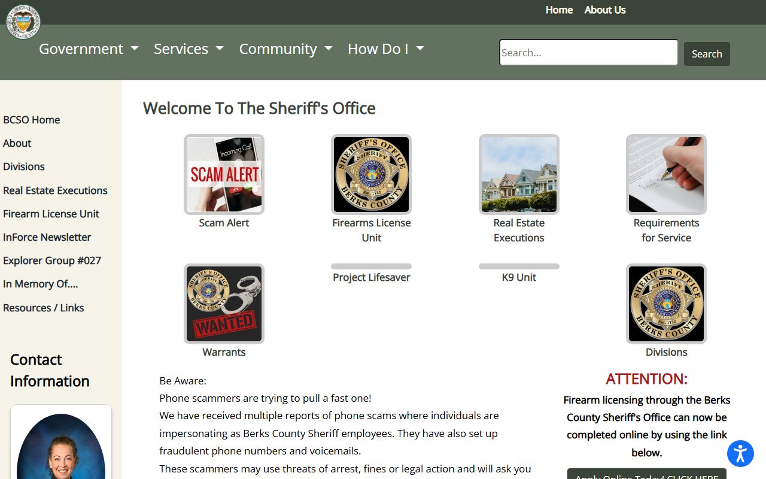Click the Warrants caption text
The height and width of the screenshot is (479, 766).
pos(224,352)
